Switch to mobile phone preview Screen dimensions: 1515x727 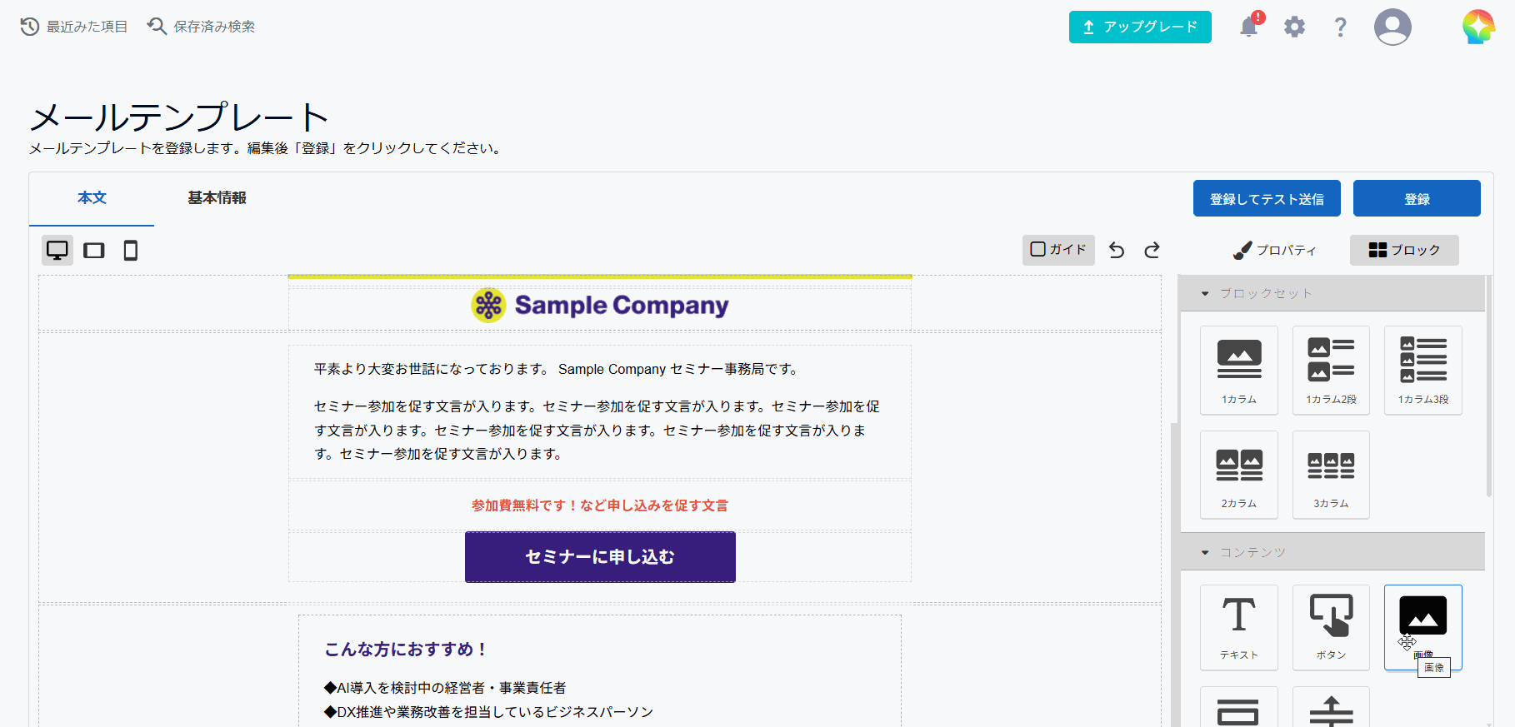[x=131, y=250]
